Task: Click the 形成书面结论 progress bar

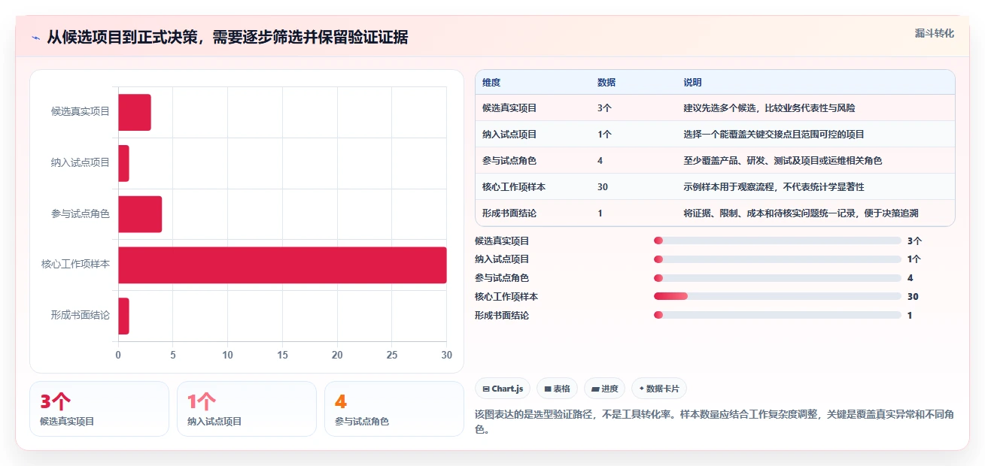Action: pos(777,315)
